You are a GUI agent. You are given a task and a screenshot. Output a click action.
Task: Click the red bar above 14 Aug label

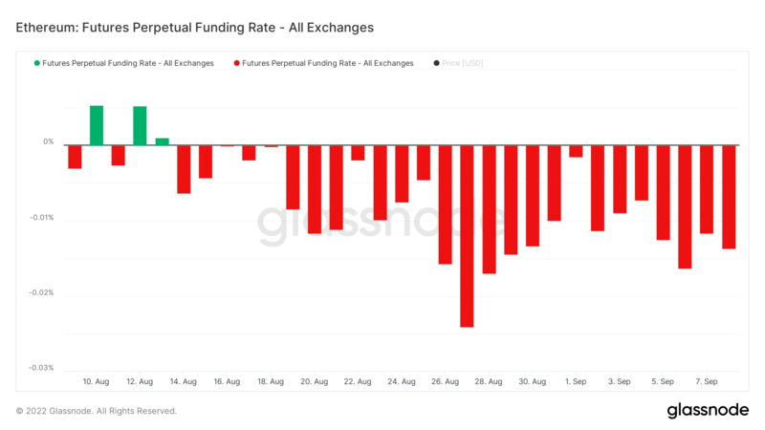pyautogui.click(x=184, y=169)
